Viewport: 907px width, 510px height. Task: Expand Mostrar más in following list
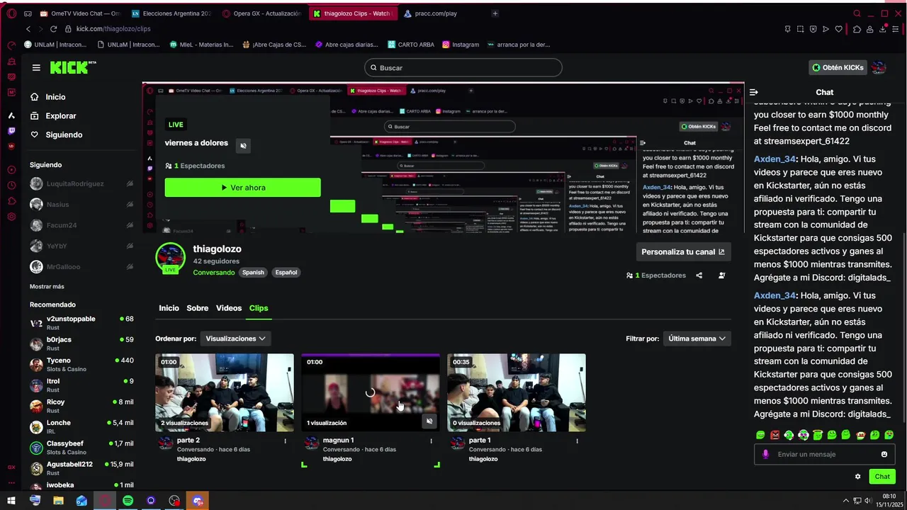point(47,287)
